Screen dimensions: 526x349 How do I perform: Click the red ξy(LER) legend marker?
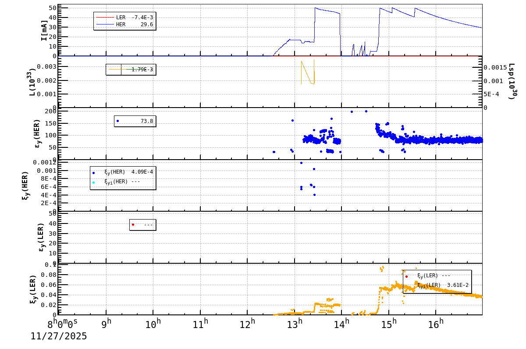pos(406,277)
